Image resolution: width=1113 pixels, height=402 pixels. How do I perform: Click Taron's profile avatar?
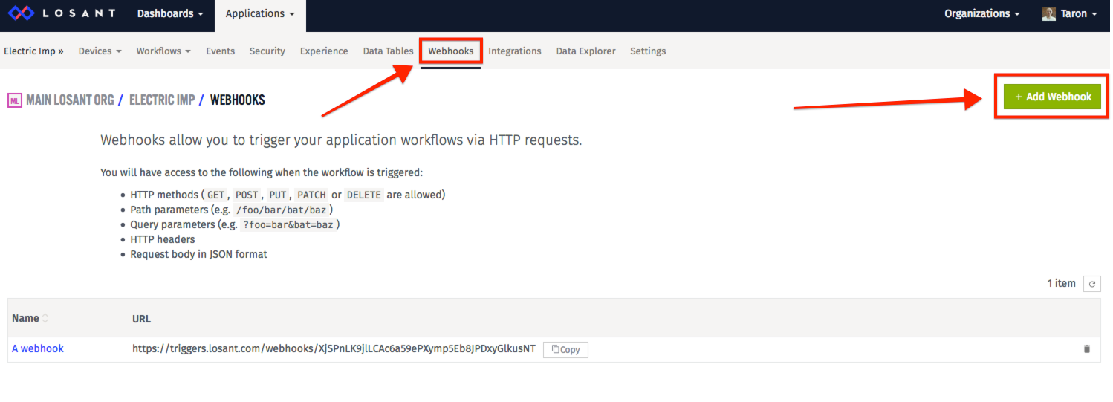(1049, 14)
